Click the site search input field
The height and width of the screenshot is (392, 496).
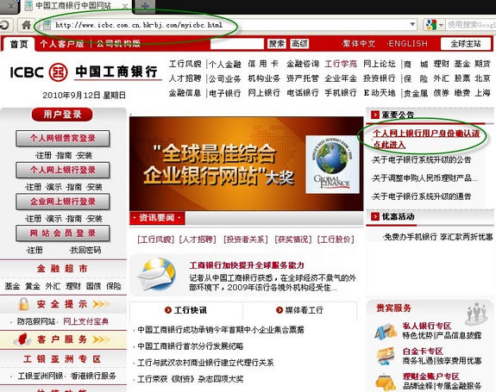[237, 44]
